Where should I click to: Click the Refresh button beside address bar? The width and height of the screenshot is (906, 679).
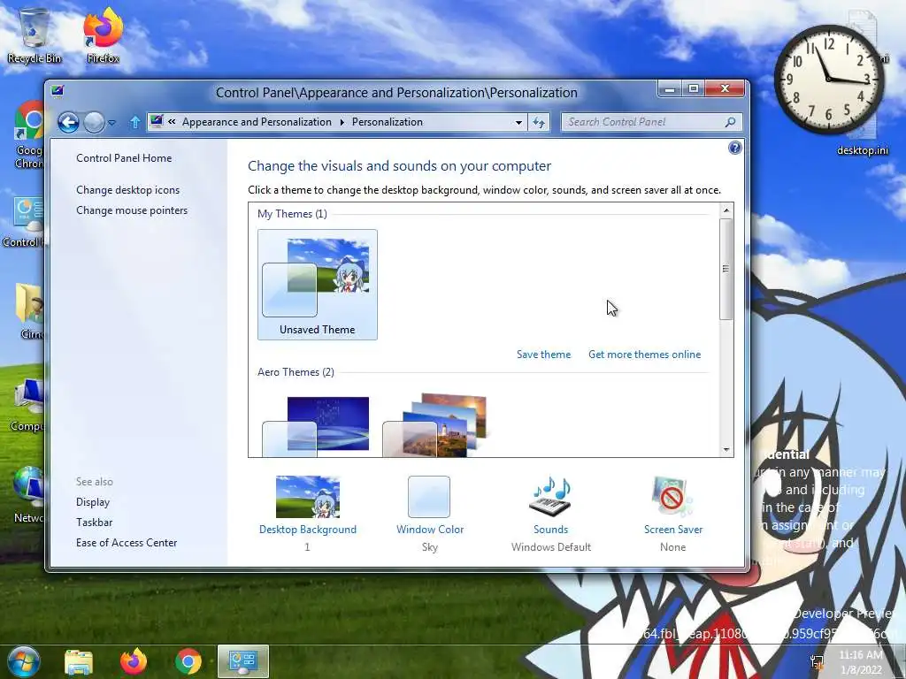pyautogui.click(x=539, y=122)
